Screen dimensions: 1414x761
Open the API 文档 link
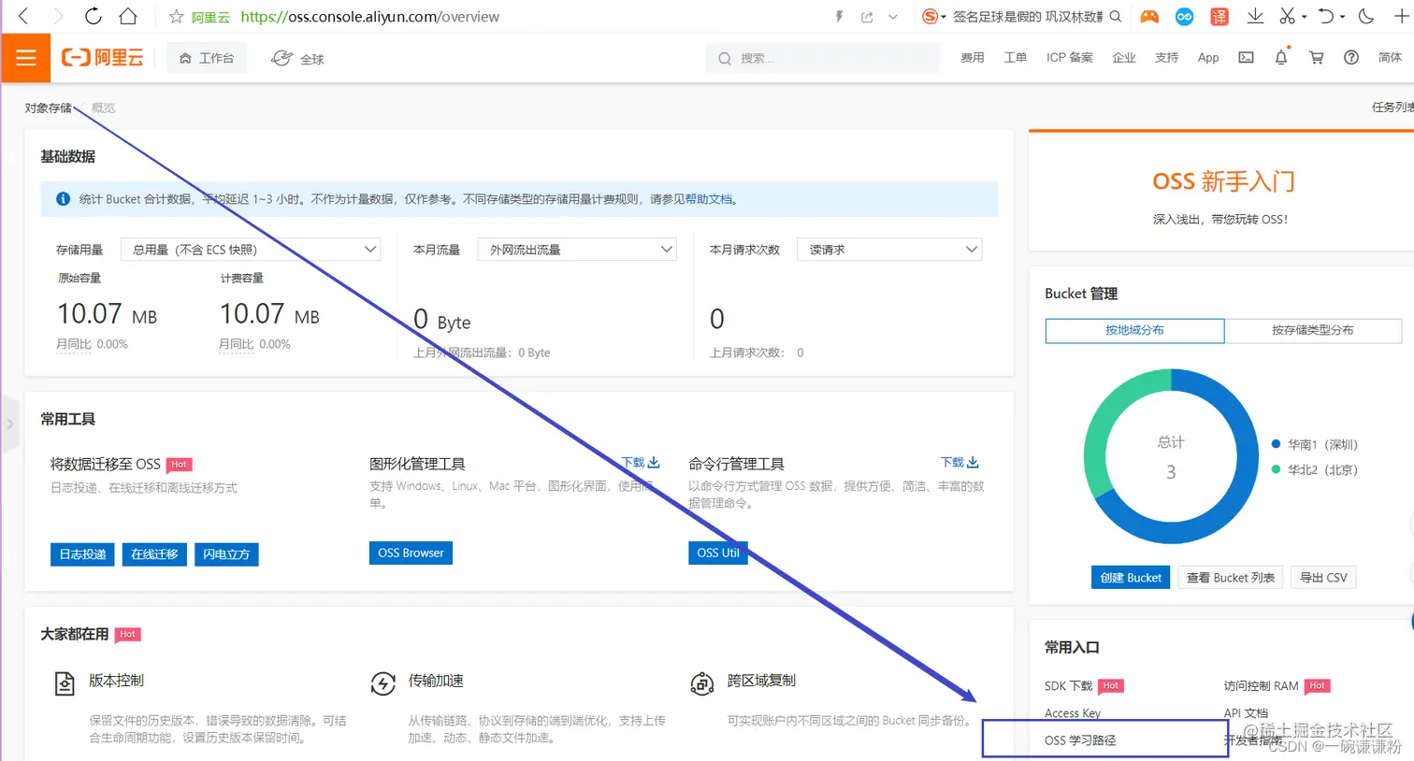[1246, 713]
